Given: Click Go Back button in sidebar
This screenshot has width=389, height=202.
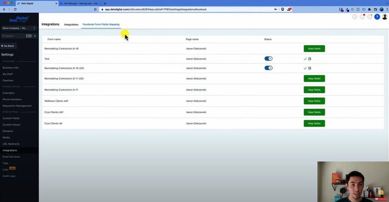Looking at the screenshot, I should tap(8, 46).
